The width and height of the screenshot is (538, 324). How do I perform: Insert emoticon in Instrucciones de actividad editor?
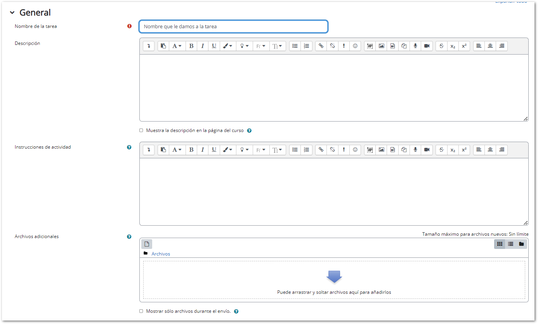click(355, 150)
